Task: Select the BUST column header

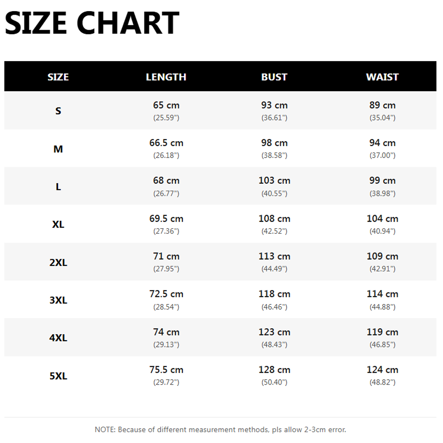Action: click(274, 77)
